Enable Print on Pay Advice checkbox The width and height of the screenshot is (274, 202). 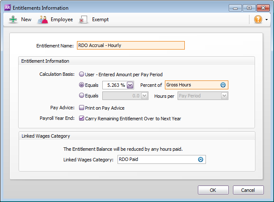coord(82,108)
